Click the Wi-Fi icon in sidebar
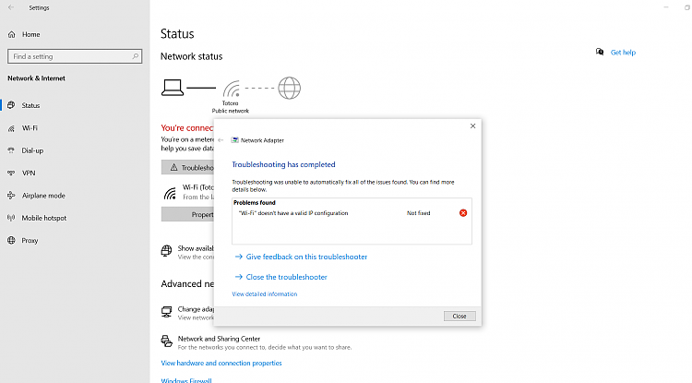The width and height of the screenshot is (692, 383). point(11,128)
